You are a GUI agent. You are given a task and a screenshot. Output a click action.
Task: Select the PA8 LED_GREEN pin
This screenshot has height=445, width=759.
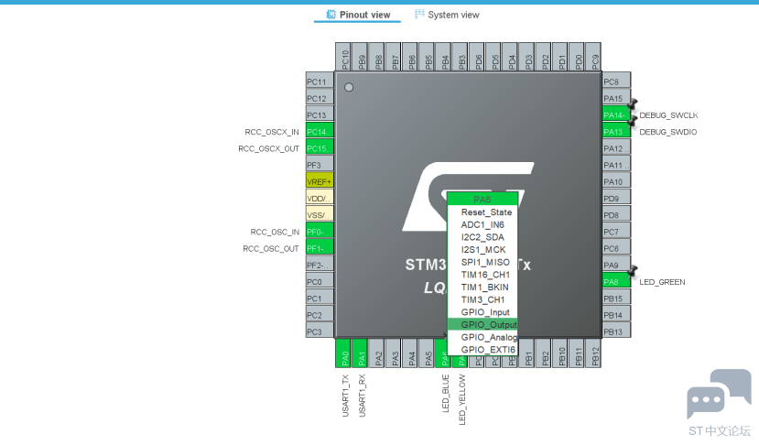point(617,282)
